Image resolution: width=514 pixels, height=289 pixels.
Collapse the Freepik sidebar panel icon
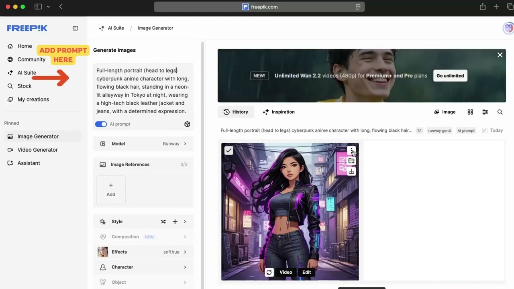tap(75, 28)
